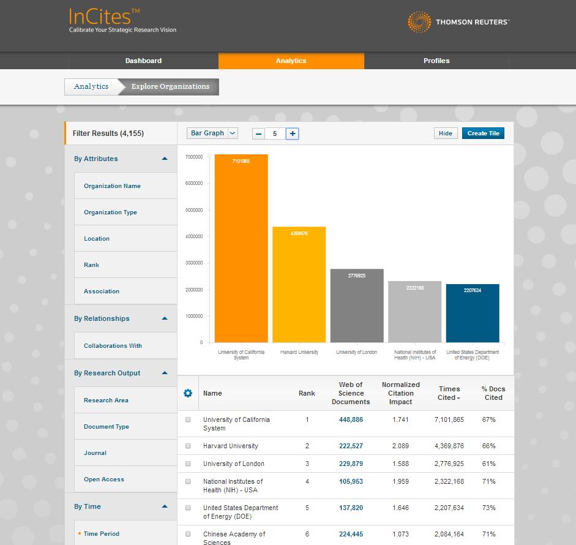Open the Organization Type filter
Image resolution: width=576 pixels, height=545 pixels.
coord(125,212)
